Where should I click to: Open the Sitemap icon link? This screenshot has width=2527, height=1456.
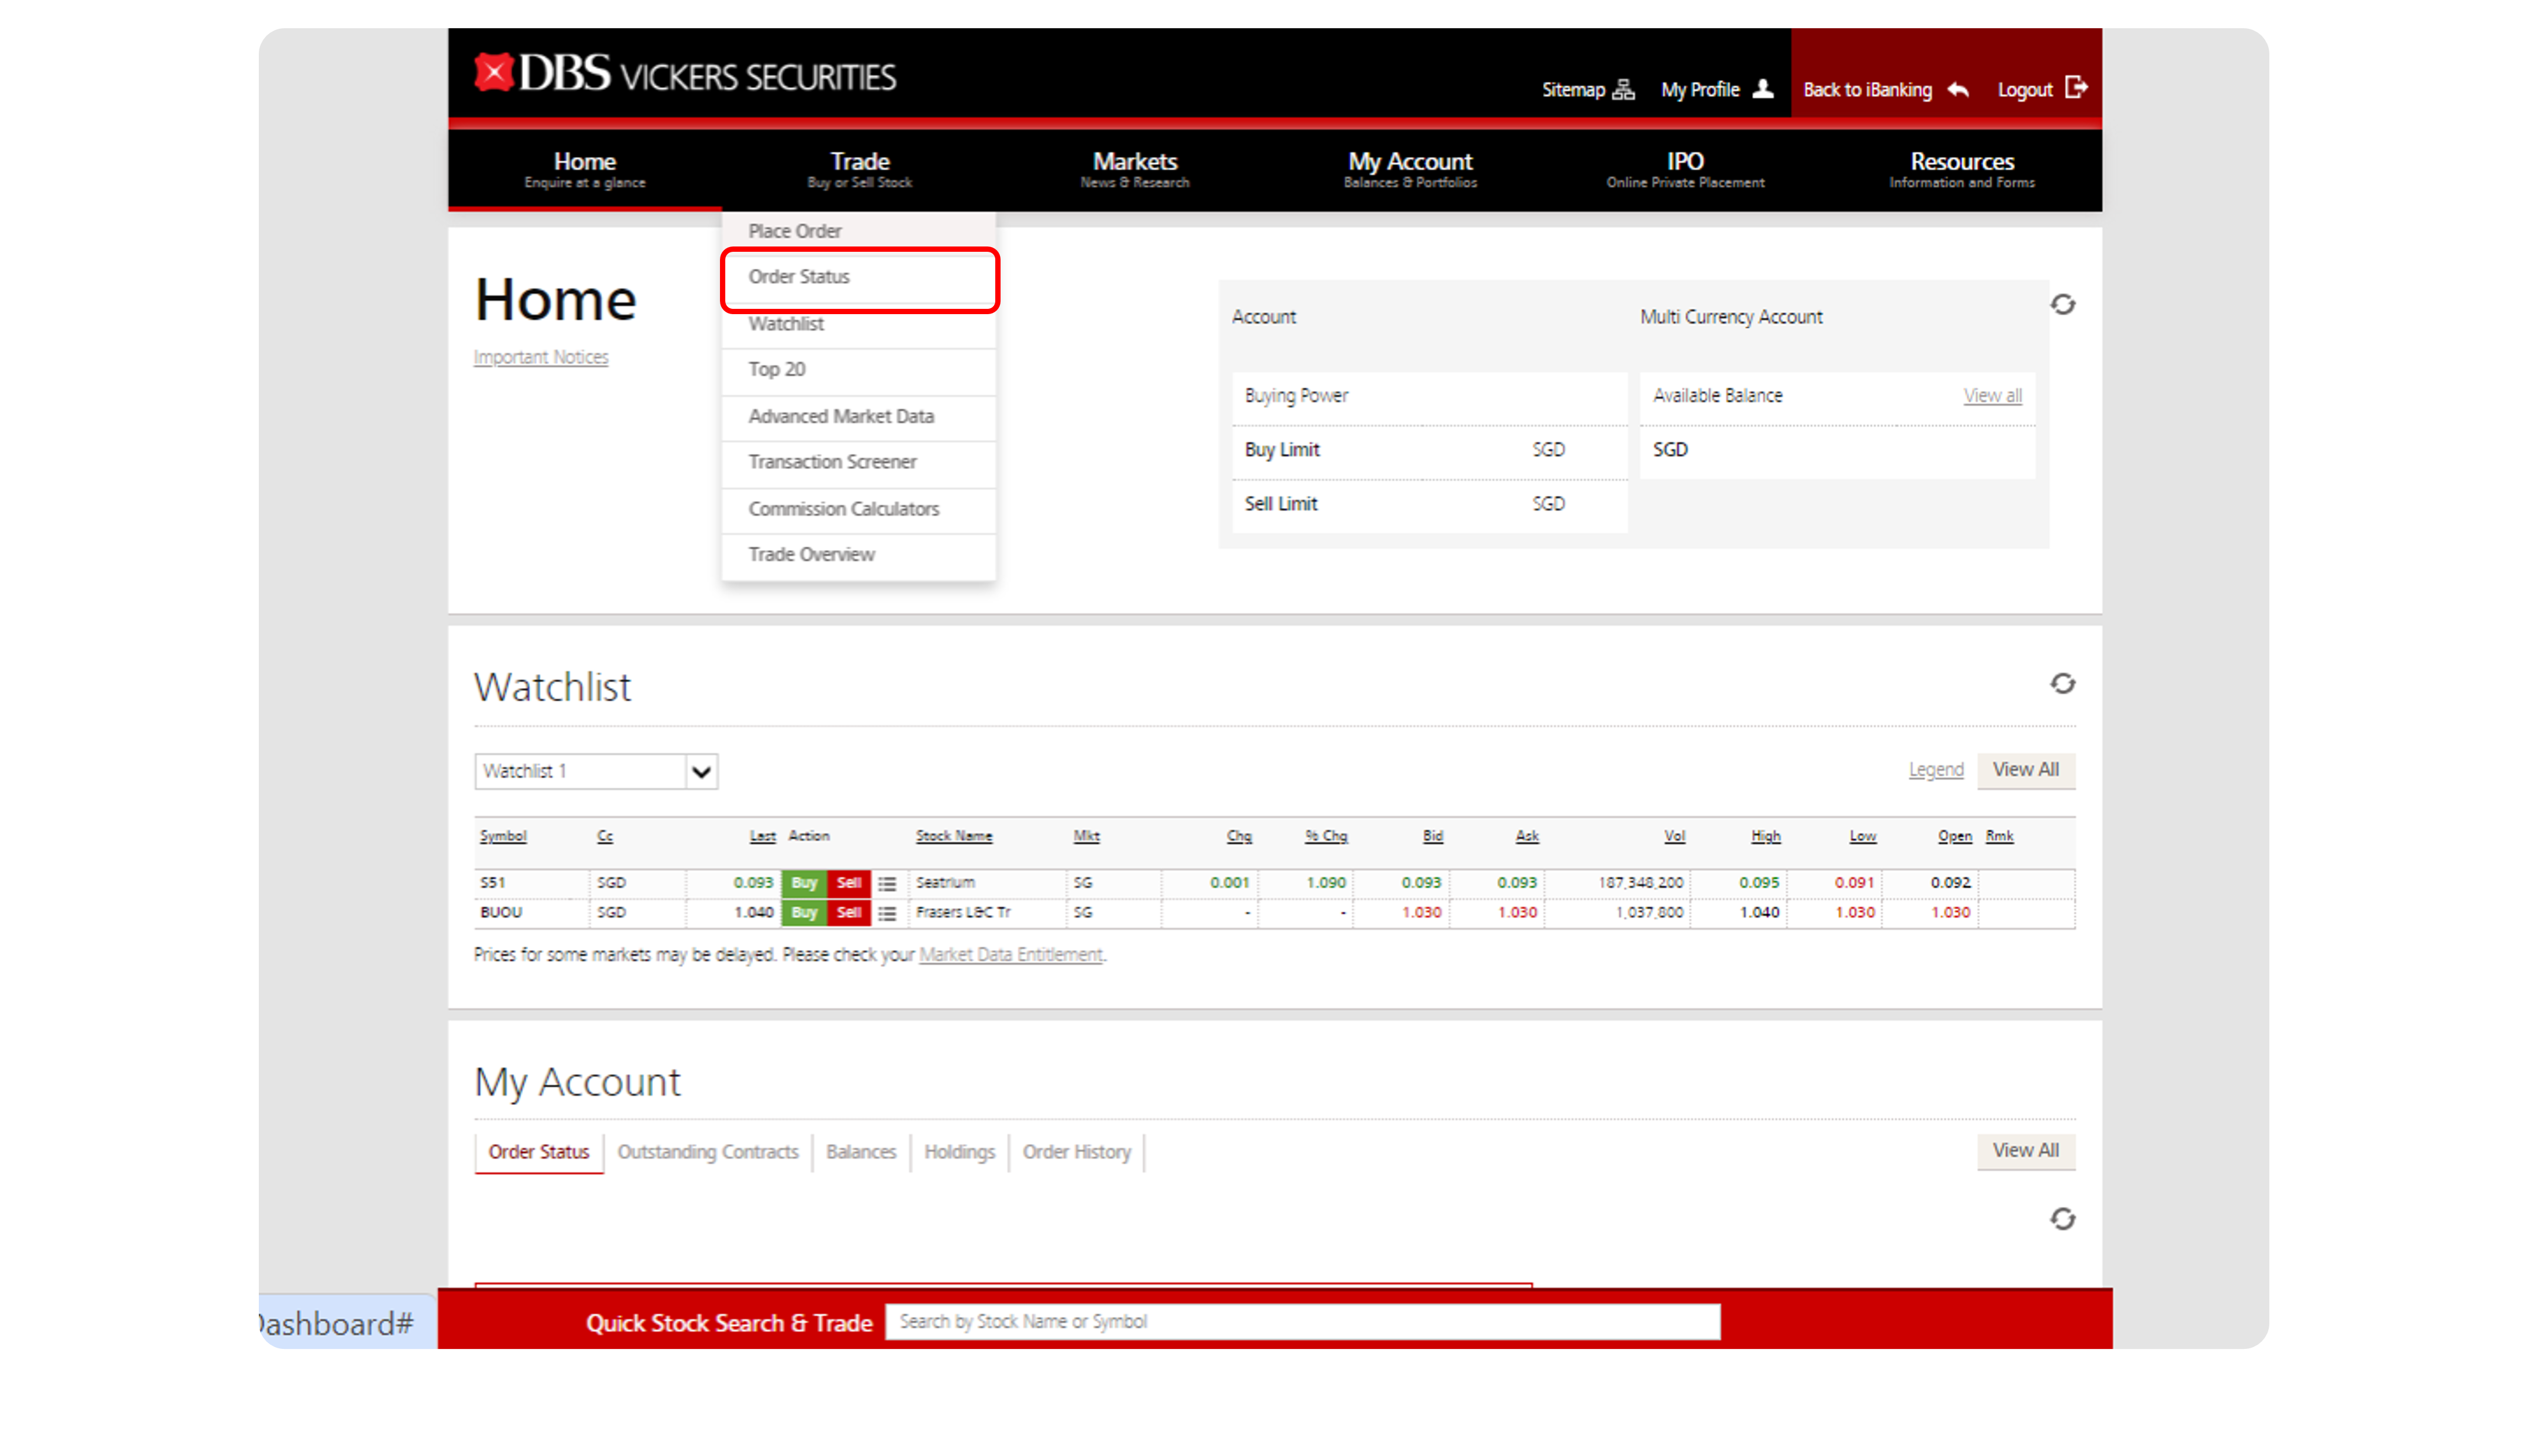[x=1623, y=90]
